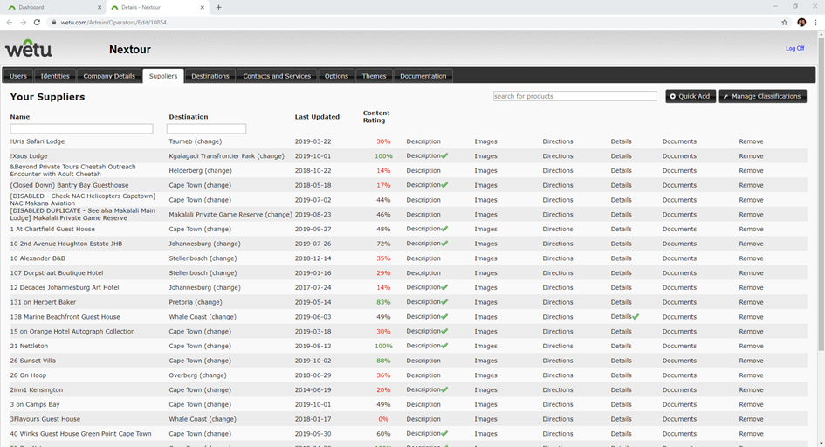Click supplier name 15 on Orange Hotel Autograph Collection
This screenshot has width=825, height=447.
pos(72,331)
